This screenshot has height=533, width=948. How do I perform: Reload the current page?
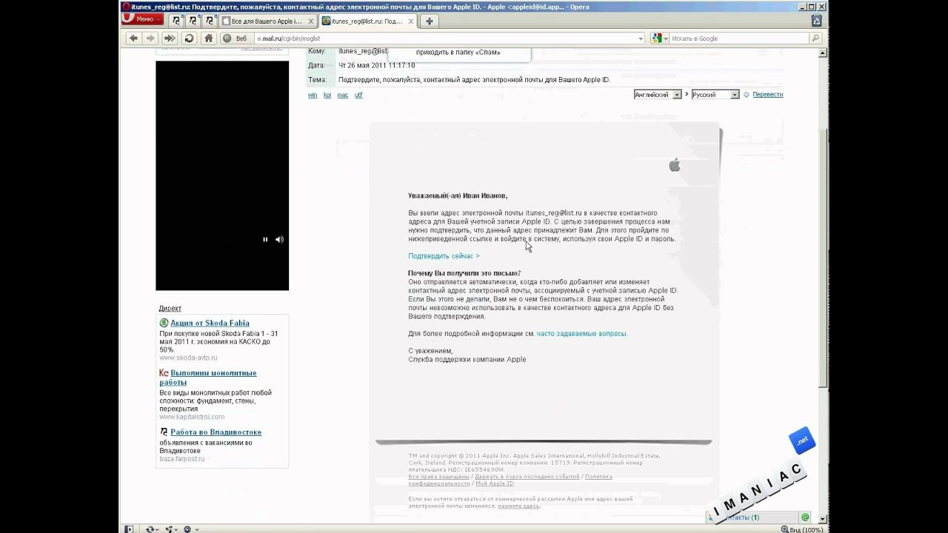tap(190, 38)
